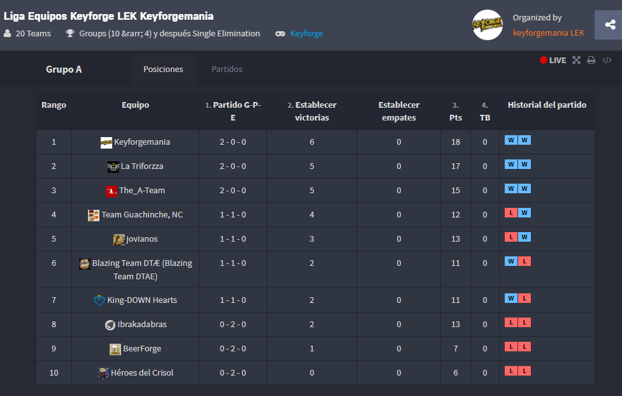
Task: Click the share icon button
Action: click(x=609, y=25)
